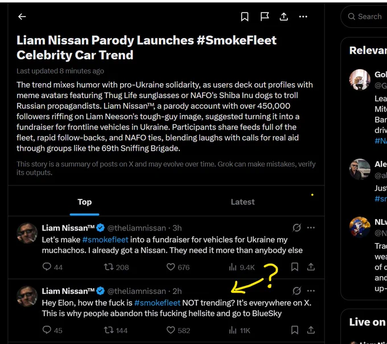This screenshot has height=344, width=387.
Task: Open Liam Nissan avatar on 3h post
Action: pos(27,233)
